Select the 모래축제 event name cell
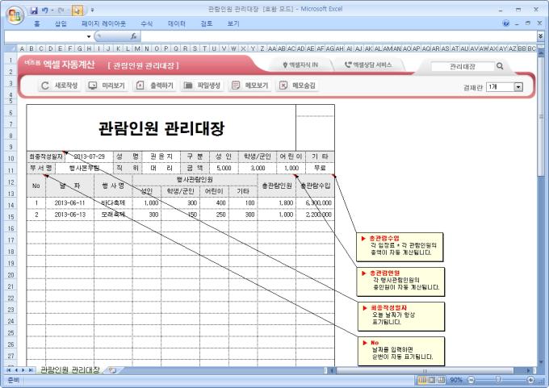 [113, 215]
